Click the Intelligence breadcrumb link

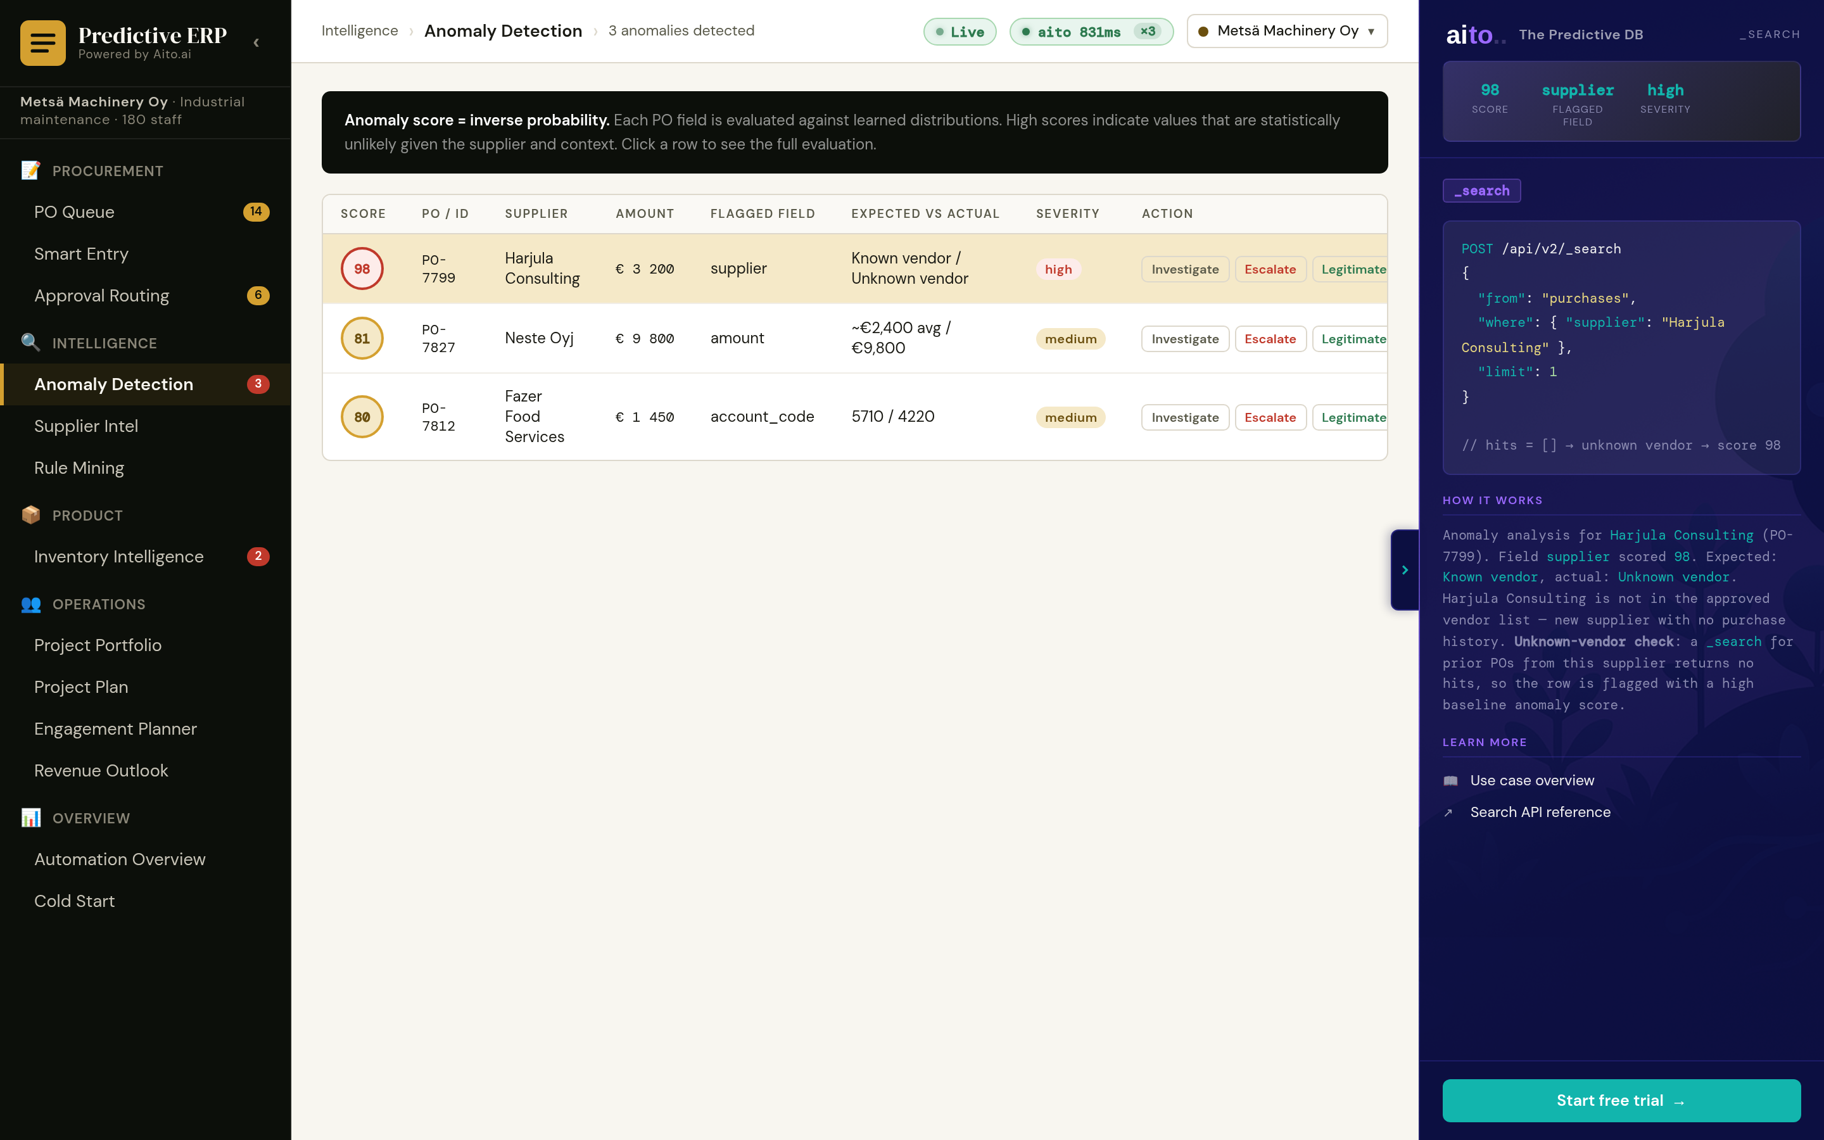(x=360, y=31)
